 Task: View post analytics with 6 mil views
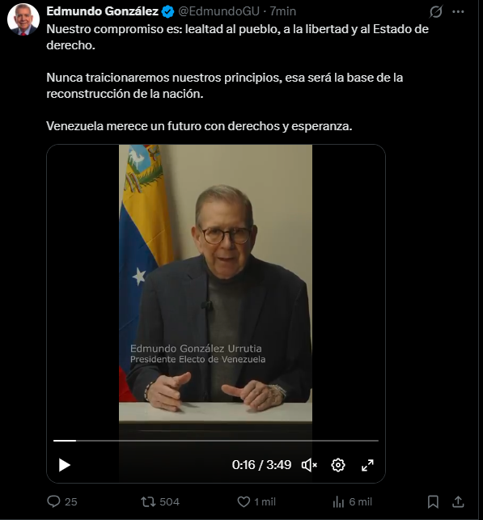click(x=338, y=501)
